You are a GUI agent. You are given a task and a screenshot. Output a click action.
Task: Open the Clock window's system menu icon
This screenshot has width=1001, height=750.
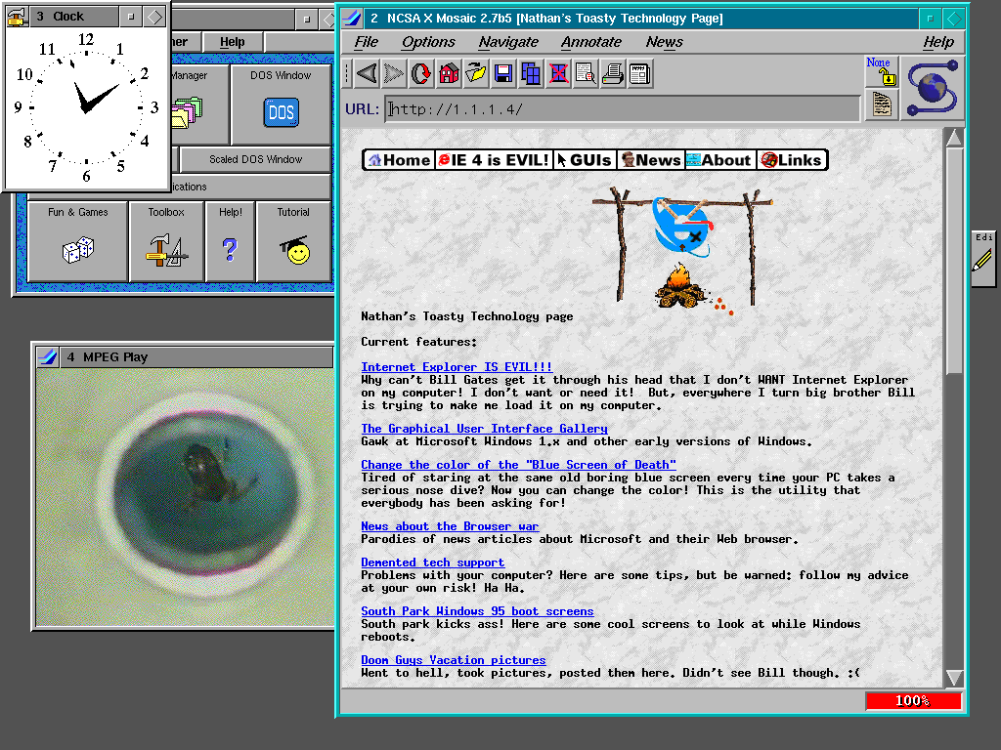click(18, 17)
